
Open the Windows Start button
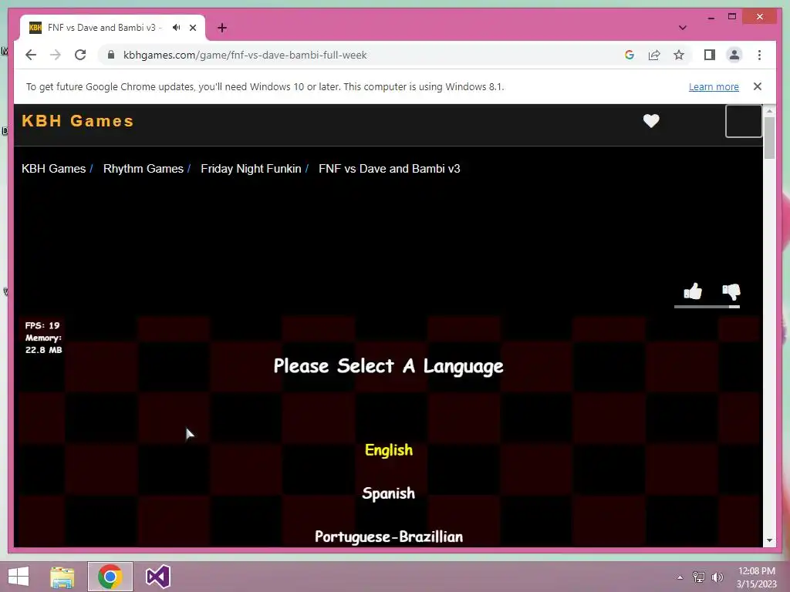(19, 577)
